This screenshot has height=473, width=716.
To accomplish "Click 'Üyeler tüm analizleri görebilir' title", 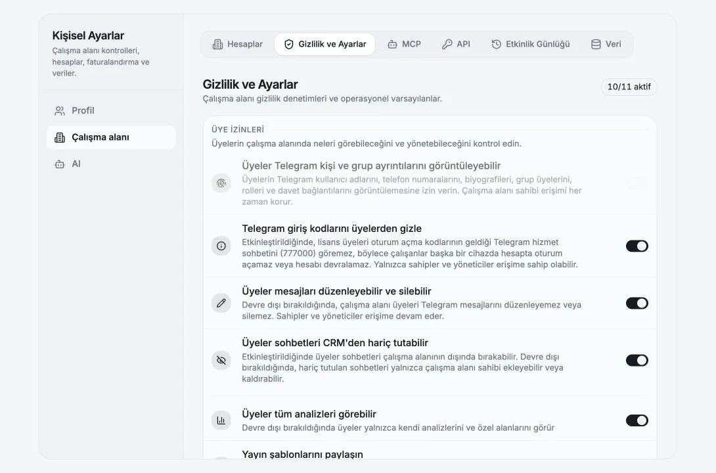I will point(309,414).
